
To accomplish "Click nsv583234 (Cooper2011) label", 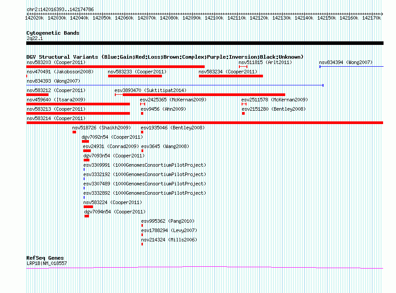I will coord(228,72).
